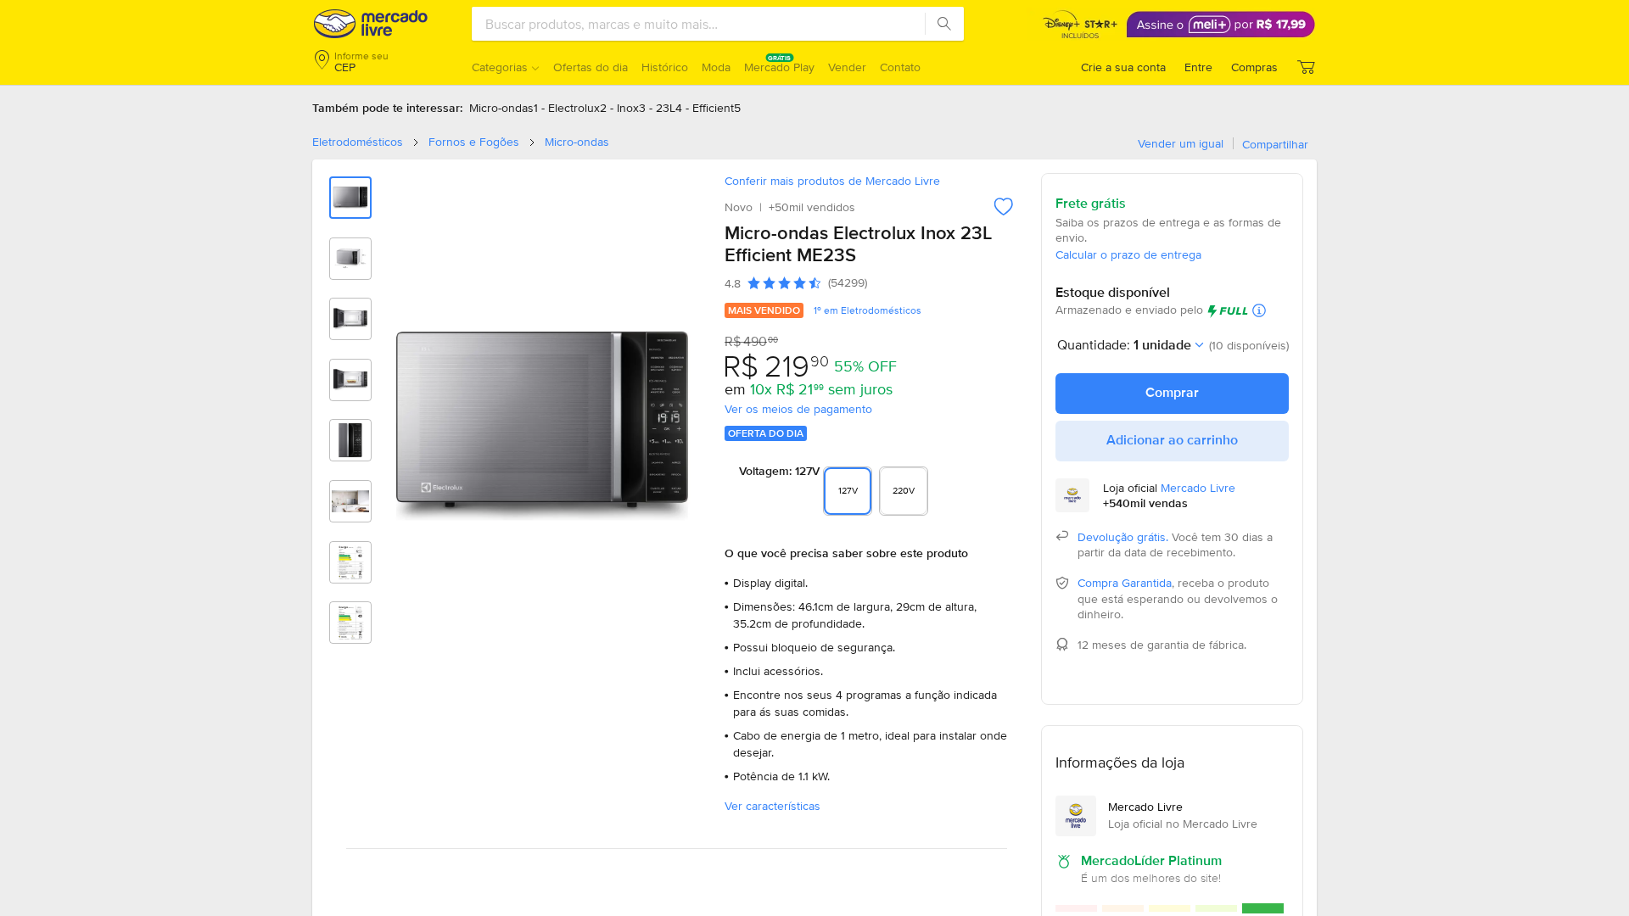Click Mercado Livre logo in Informações da loja
Image resolution: width=1629 pixels, height=916 pixels.
click(x=1076, y=816)
